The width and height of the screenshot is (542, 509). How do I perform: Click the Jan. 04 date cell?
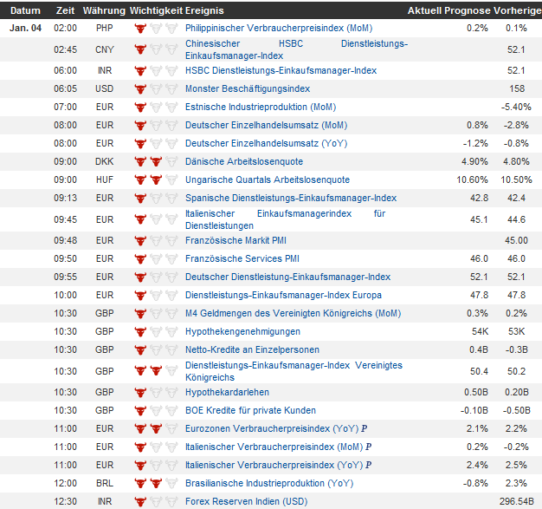pyautogui.click(x=26, y=28)
